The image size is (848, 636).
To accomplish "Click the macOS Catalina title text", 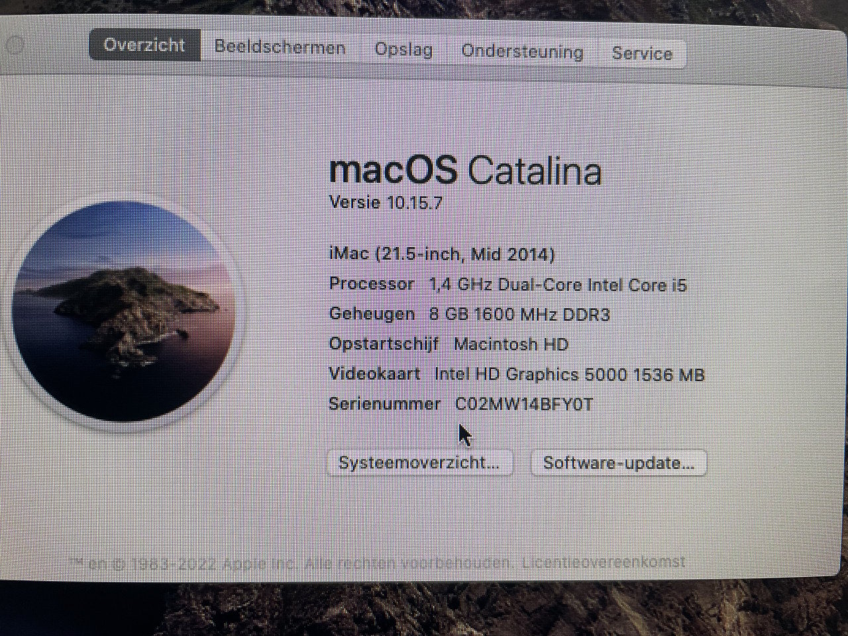I will [x=465, y=170].
